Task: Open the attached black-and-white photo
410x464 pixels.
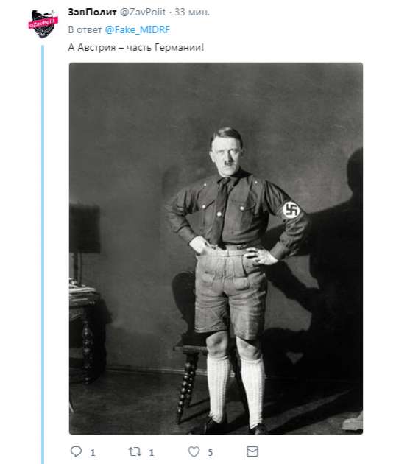Action: pos(216,248)
